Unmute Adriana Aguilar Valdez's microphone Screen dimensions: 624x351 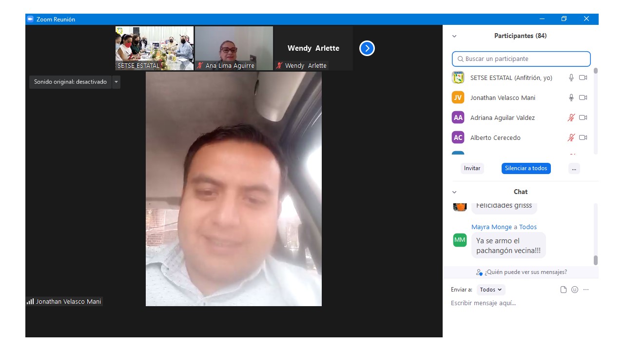571,117
